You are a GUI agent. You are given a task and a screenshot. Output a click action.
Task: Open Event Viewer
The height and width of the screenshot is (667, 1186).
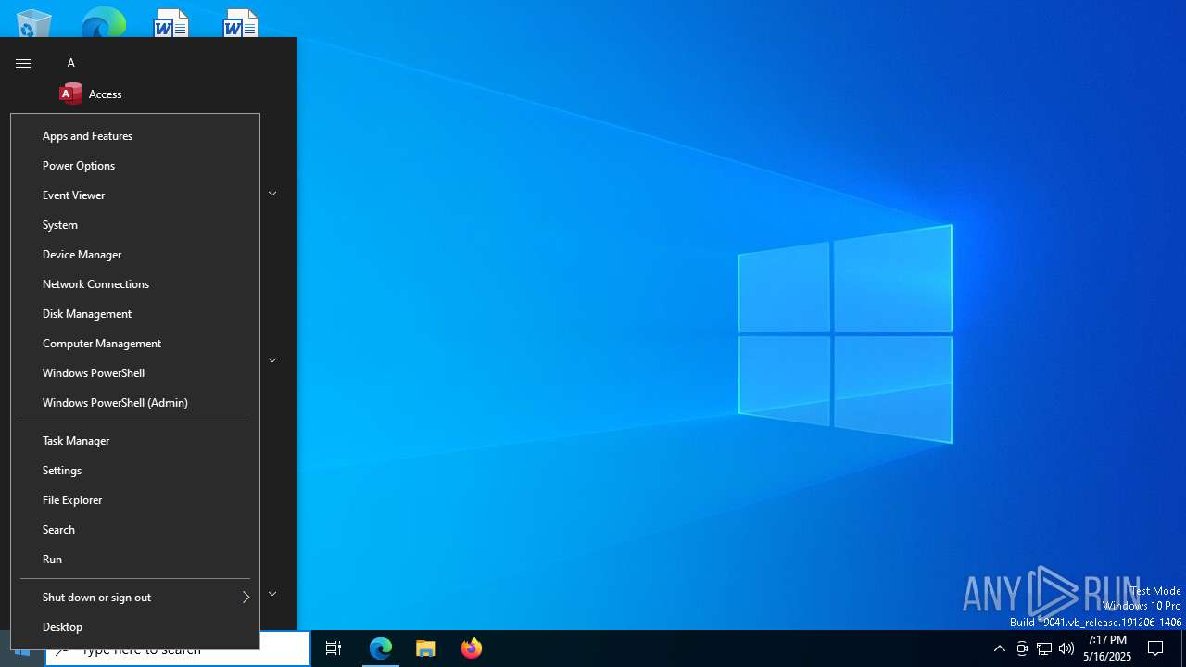(135, 195)
